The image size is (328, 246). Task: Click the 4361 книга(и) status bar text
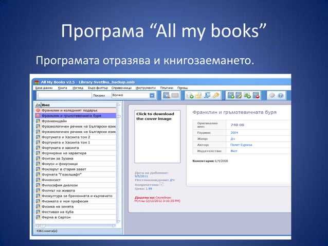click(47, 231)
